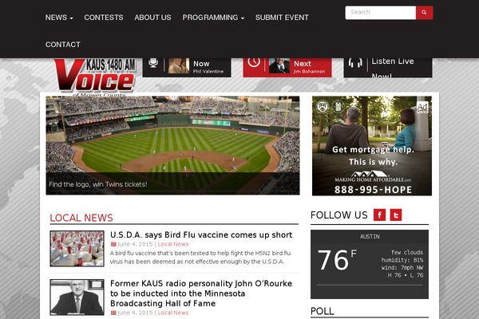Screen dimensions: 479x319
Task: Click the calendar icon under Bird Flu headline
Action: [113, 244]
